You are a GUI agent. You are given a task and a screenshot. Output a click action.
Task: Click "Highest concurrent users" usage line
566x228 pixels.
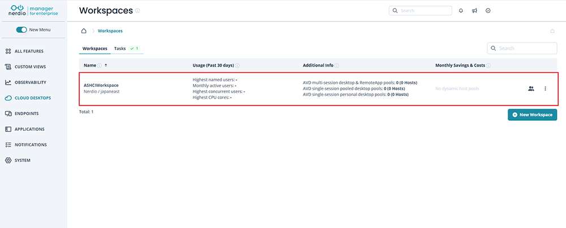[218, 91]
